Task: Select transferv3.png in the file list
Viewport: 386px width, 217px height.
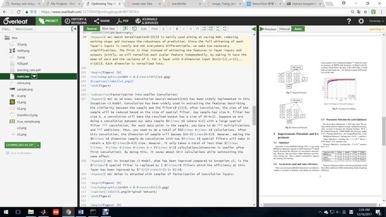Action: click(x=27, y=115)
